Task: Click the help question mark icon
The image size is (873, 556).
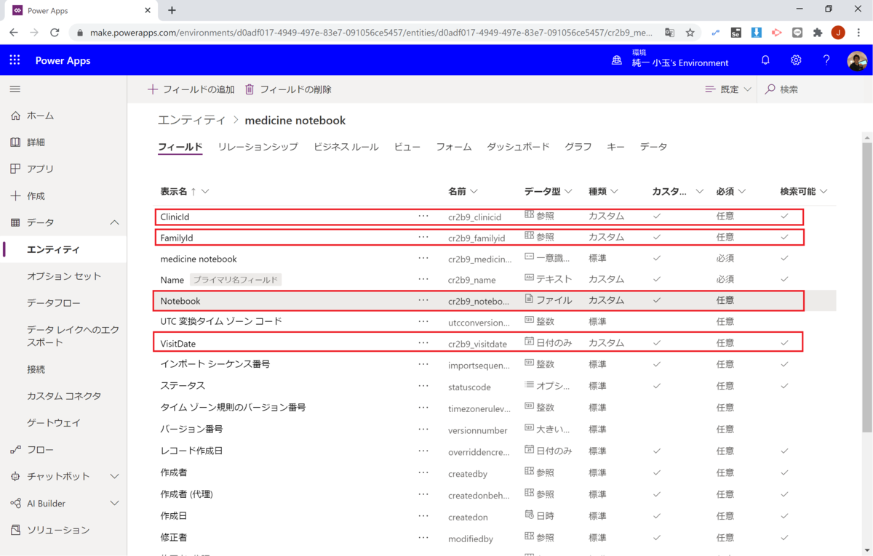Action: click(826, 60)
